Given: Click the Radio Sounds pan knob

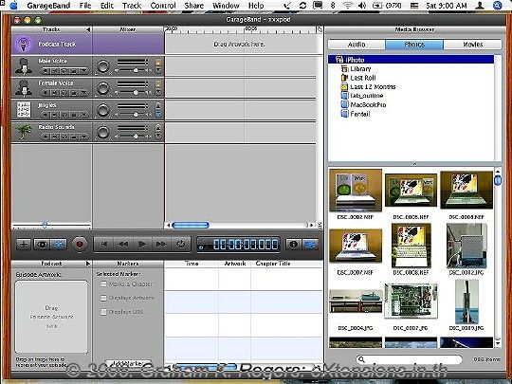Looking at the screenshot, I should pyautogui.click(x=103, y=132).
